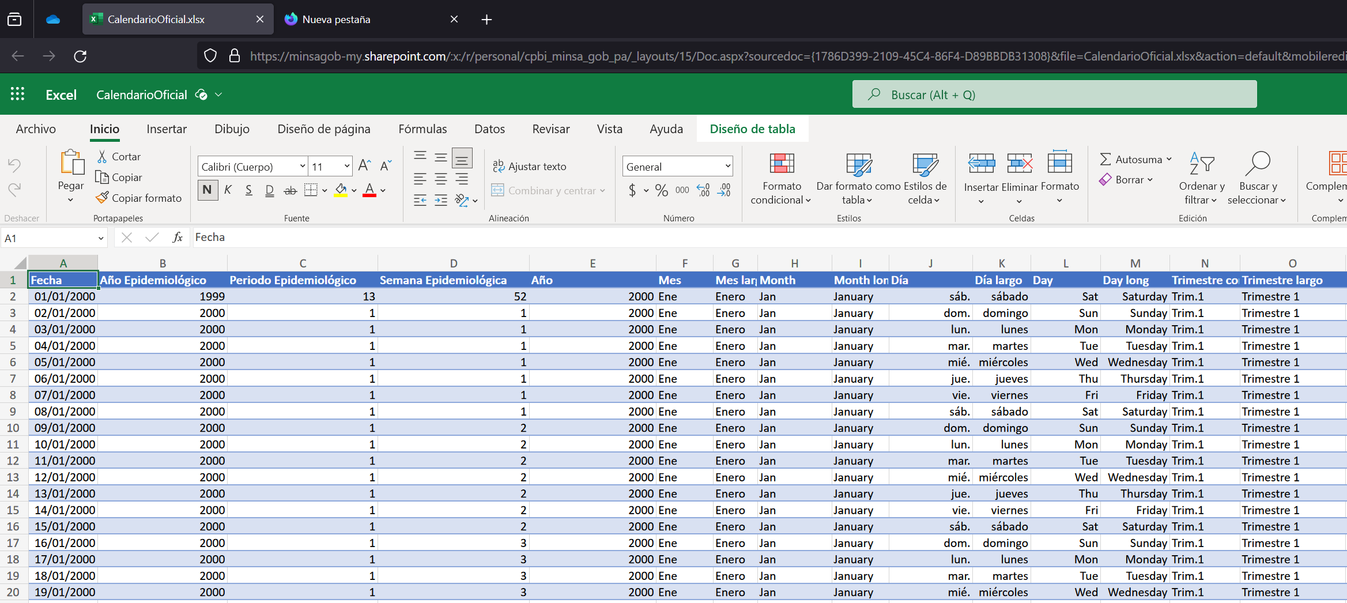Viewport: 1347px width, 603px height.
Task: Open Ordenar y filtrar menu
Action: (1202, 178)
